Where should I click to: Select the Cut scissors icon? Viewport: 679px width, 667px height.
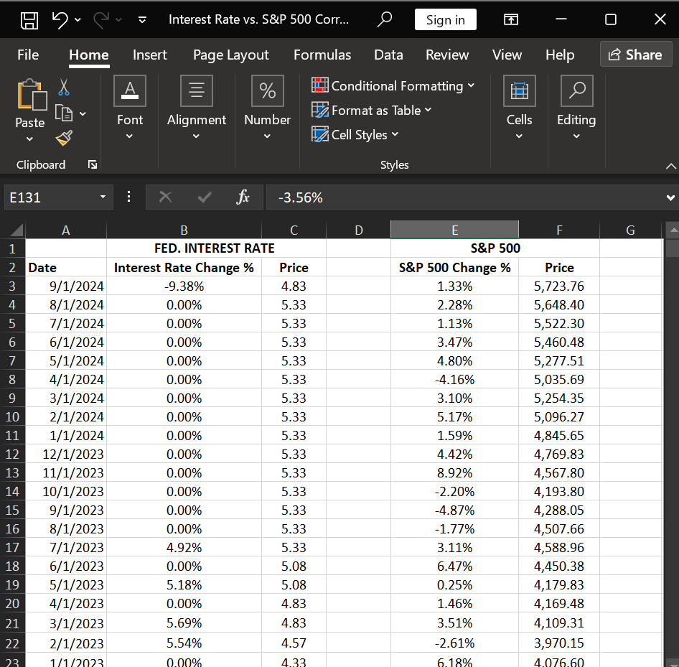pyautogui.click(x=64, y=87)
